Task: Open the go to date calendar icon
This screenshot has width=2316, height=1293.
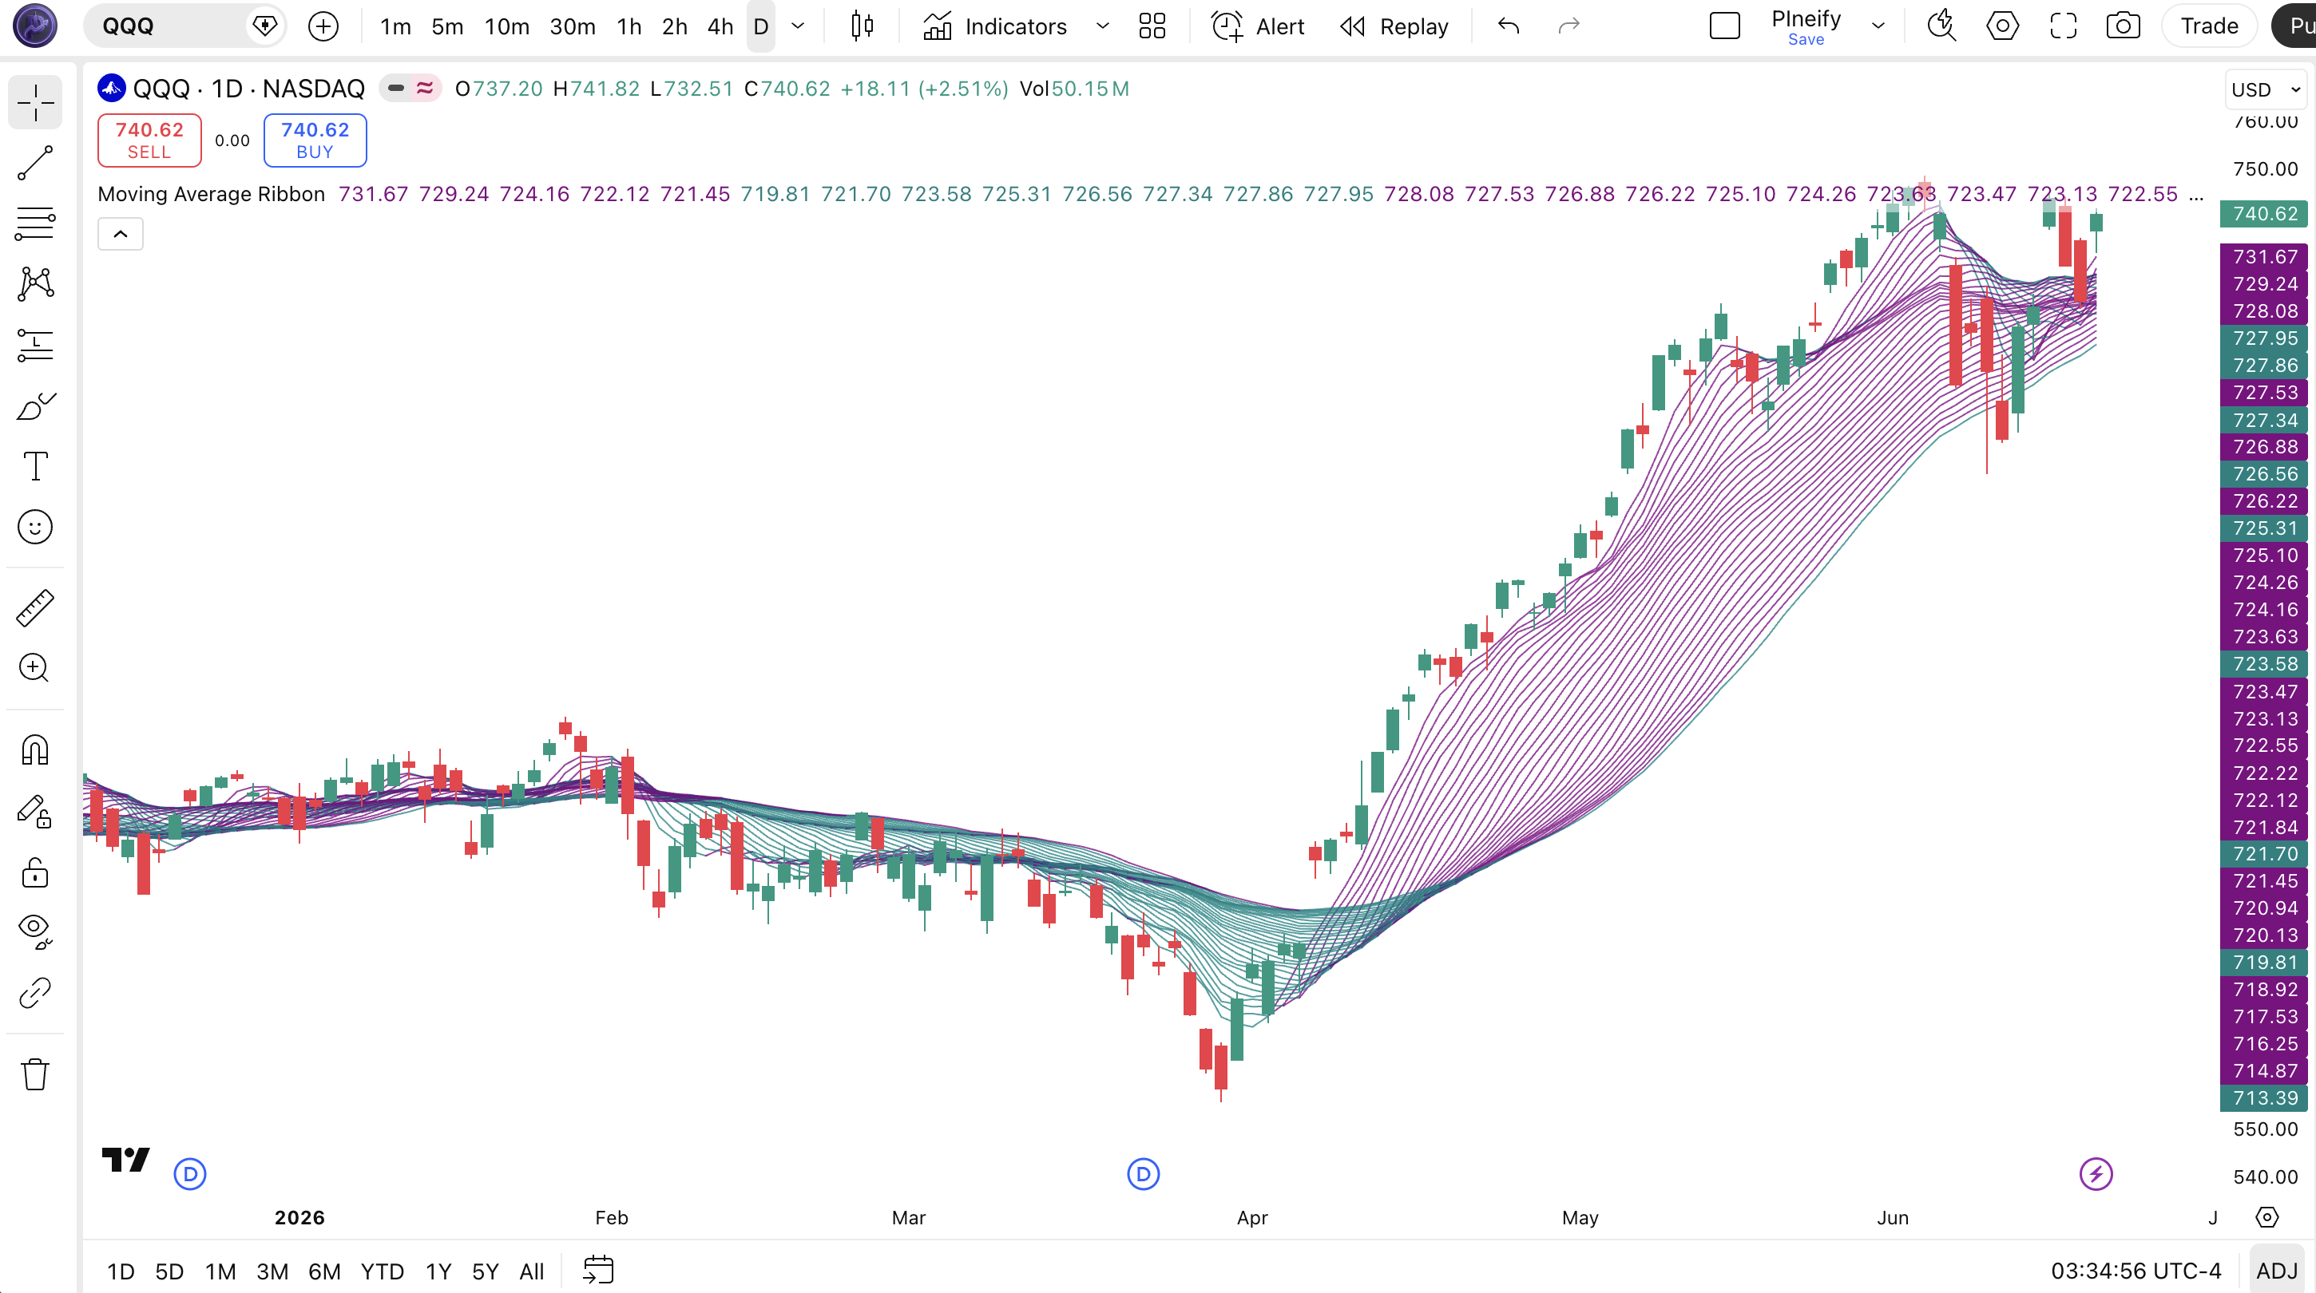Action: tap(598, 1271)
